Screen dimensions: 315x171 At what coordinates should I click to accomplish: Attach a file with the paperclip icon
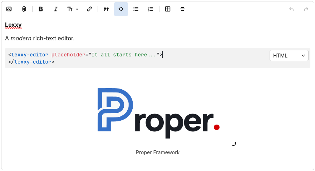coord(24,9)
